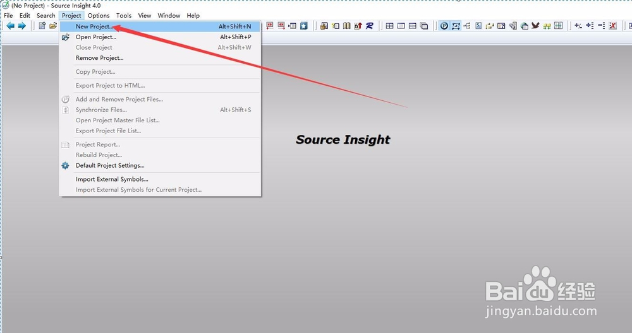
Task: Click the Cascade Windows icon
Action: point(424,26)
